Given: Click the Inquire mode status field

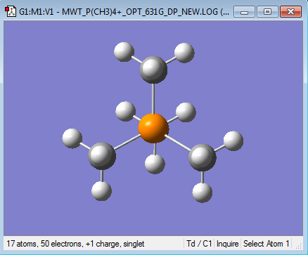Looking at the screenshot, I should (227, 244).
